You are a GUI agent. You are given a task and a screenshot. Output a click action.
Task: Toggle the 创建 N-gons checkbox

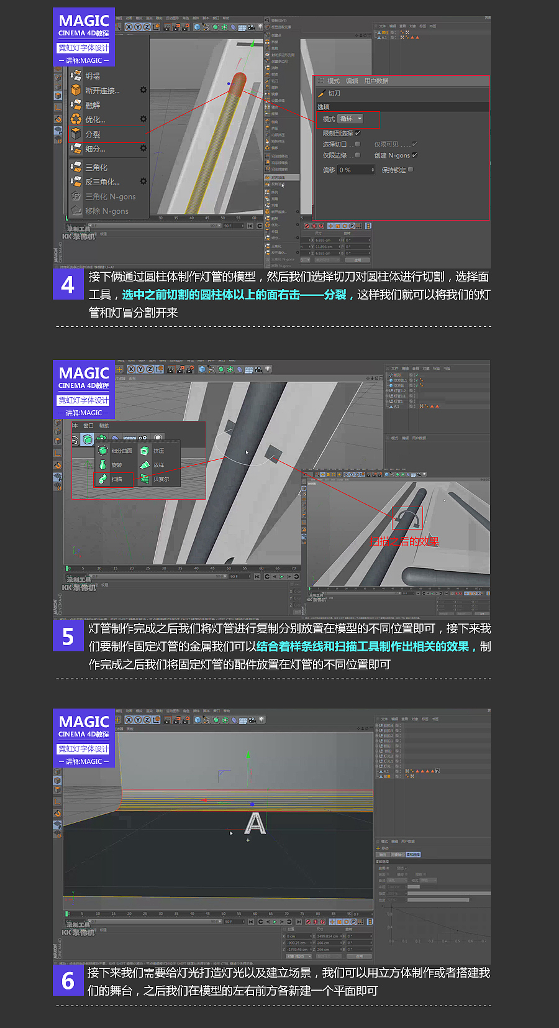point(414,155)
